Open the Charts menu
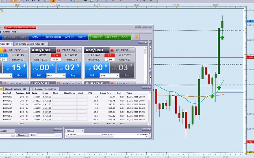 pos(7,32)
